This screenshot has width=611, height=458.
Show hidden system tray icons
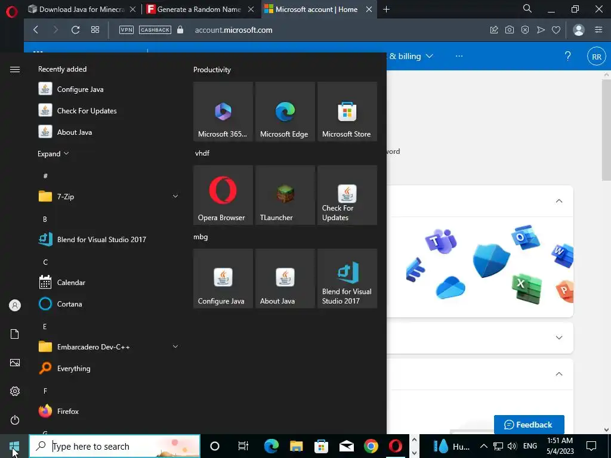483,446
